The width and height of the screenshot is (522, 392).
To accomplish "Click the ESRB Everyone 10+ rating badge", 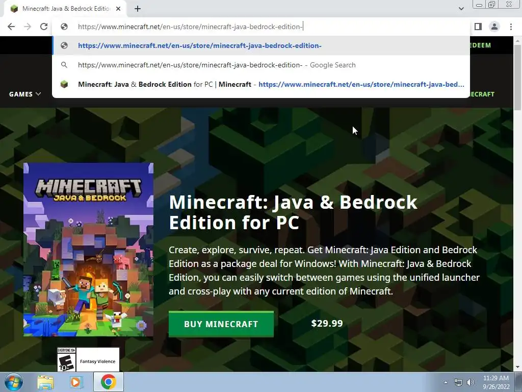I will click(67, 360).
